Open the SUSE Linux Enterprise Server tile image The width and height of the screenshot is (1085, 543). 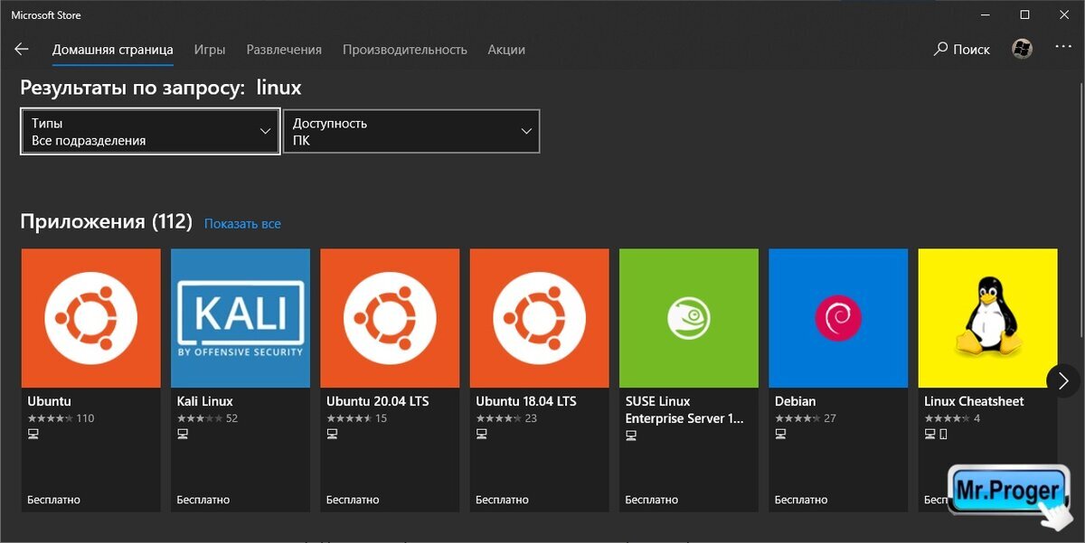(x=689, y=318)
